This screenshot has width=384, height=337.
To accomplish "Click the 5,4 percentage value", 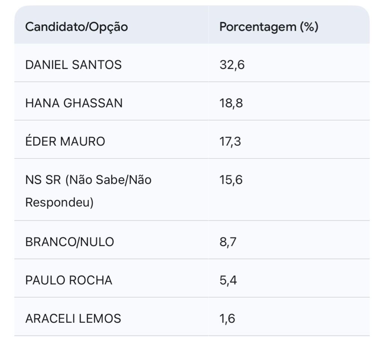I will (x=228, y=280).
